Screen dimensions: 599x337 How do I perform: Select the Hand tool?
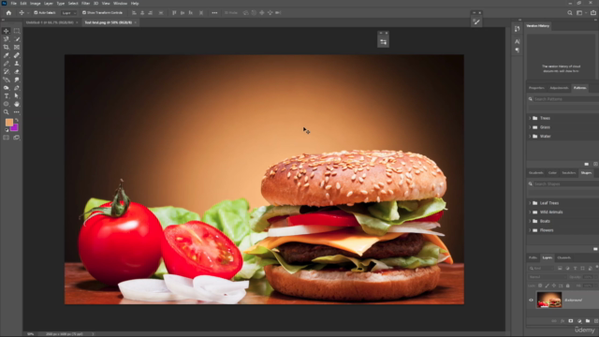coord(17,104)
